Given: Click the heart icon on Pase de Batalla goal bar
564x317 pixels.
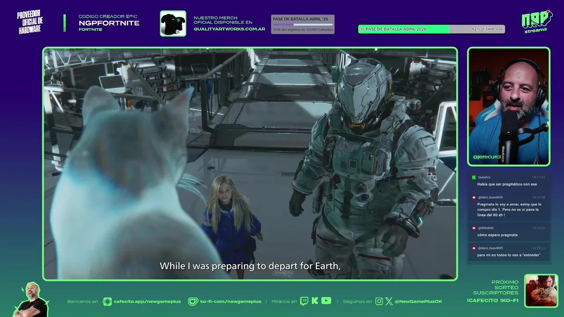Looking at the screenshot, I should tap(362, 29).
